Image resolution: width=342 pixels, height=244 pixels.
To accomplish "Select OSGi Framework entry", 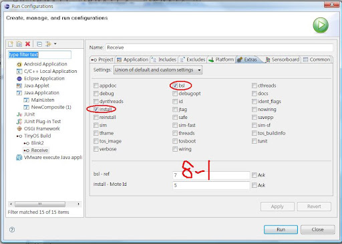I will (38, 128).
